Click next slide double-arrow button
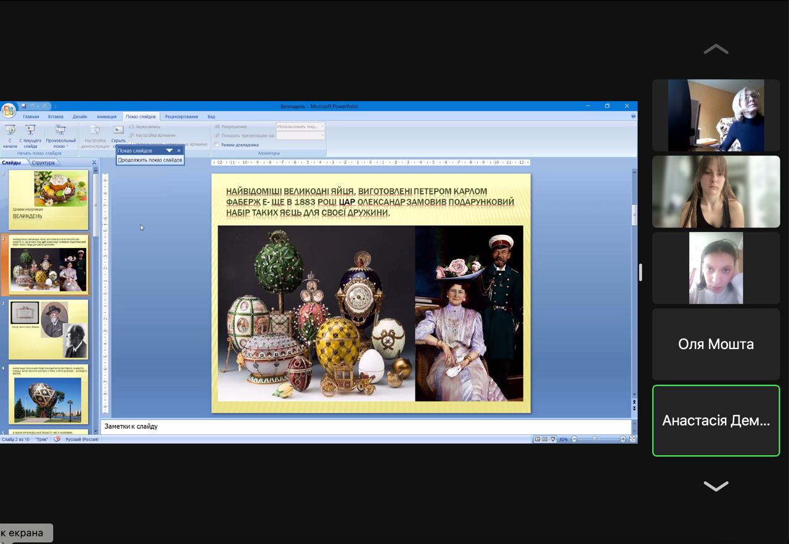Viewport: 789px width, 544px height. click(634, 408)
